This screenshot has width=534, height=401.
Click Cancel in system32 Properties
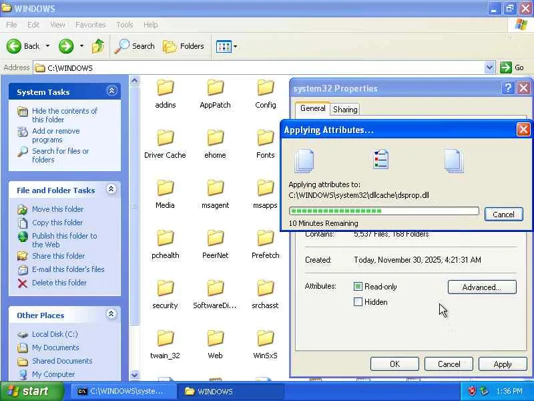tap(449, 364)
